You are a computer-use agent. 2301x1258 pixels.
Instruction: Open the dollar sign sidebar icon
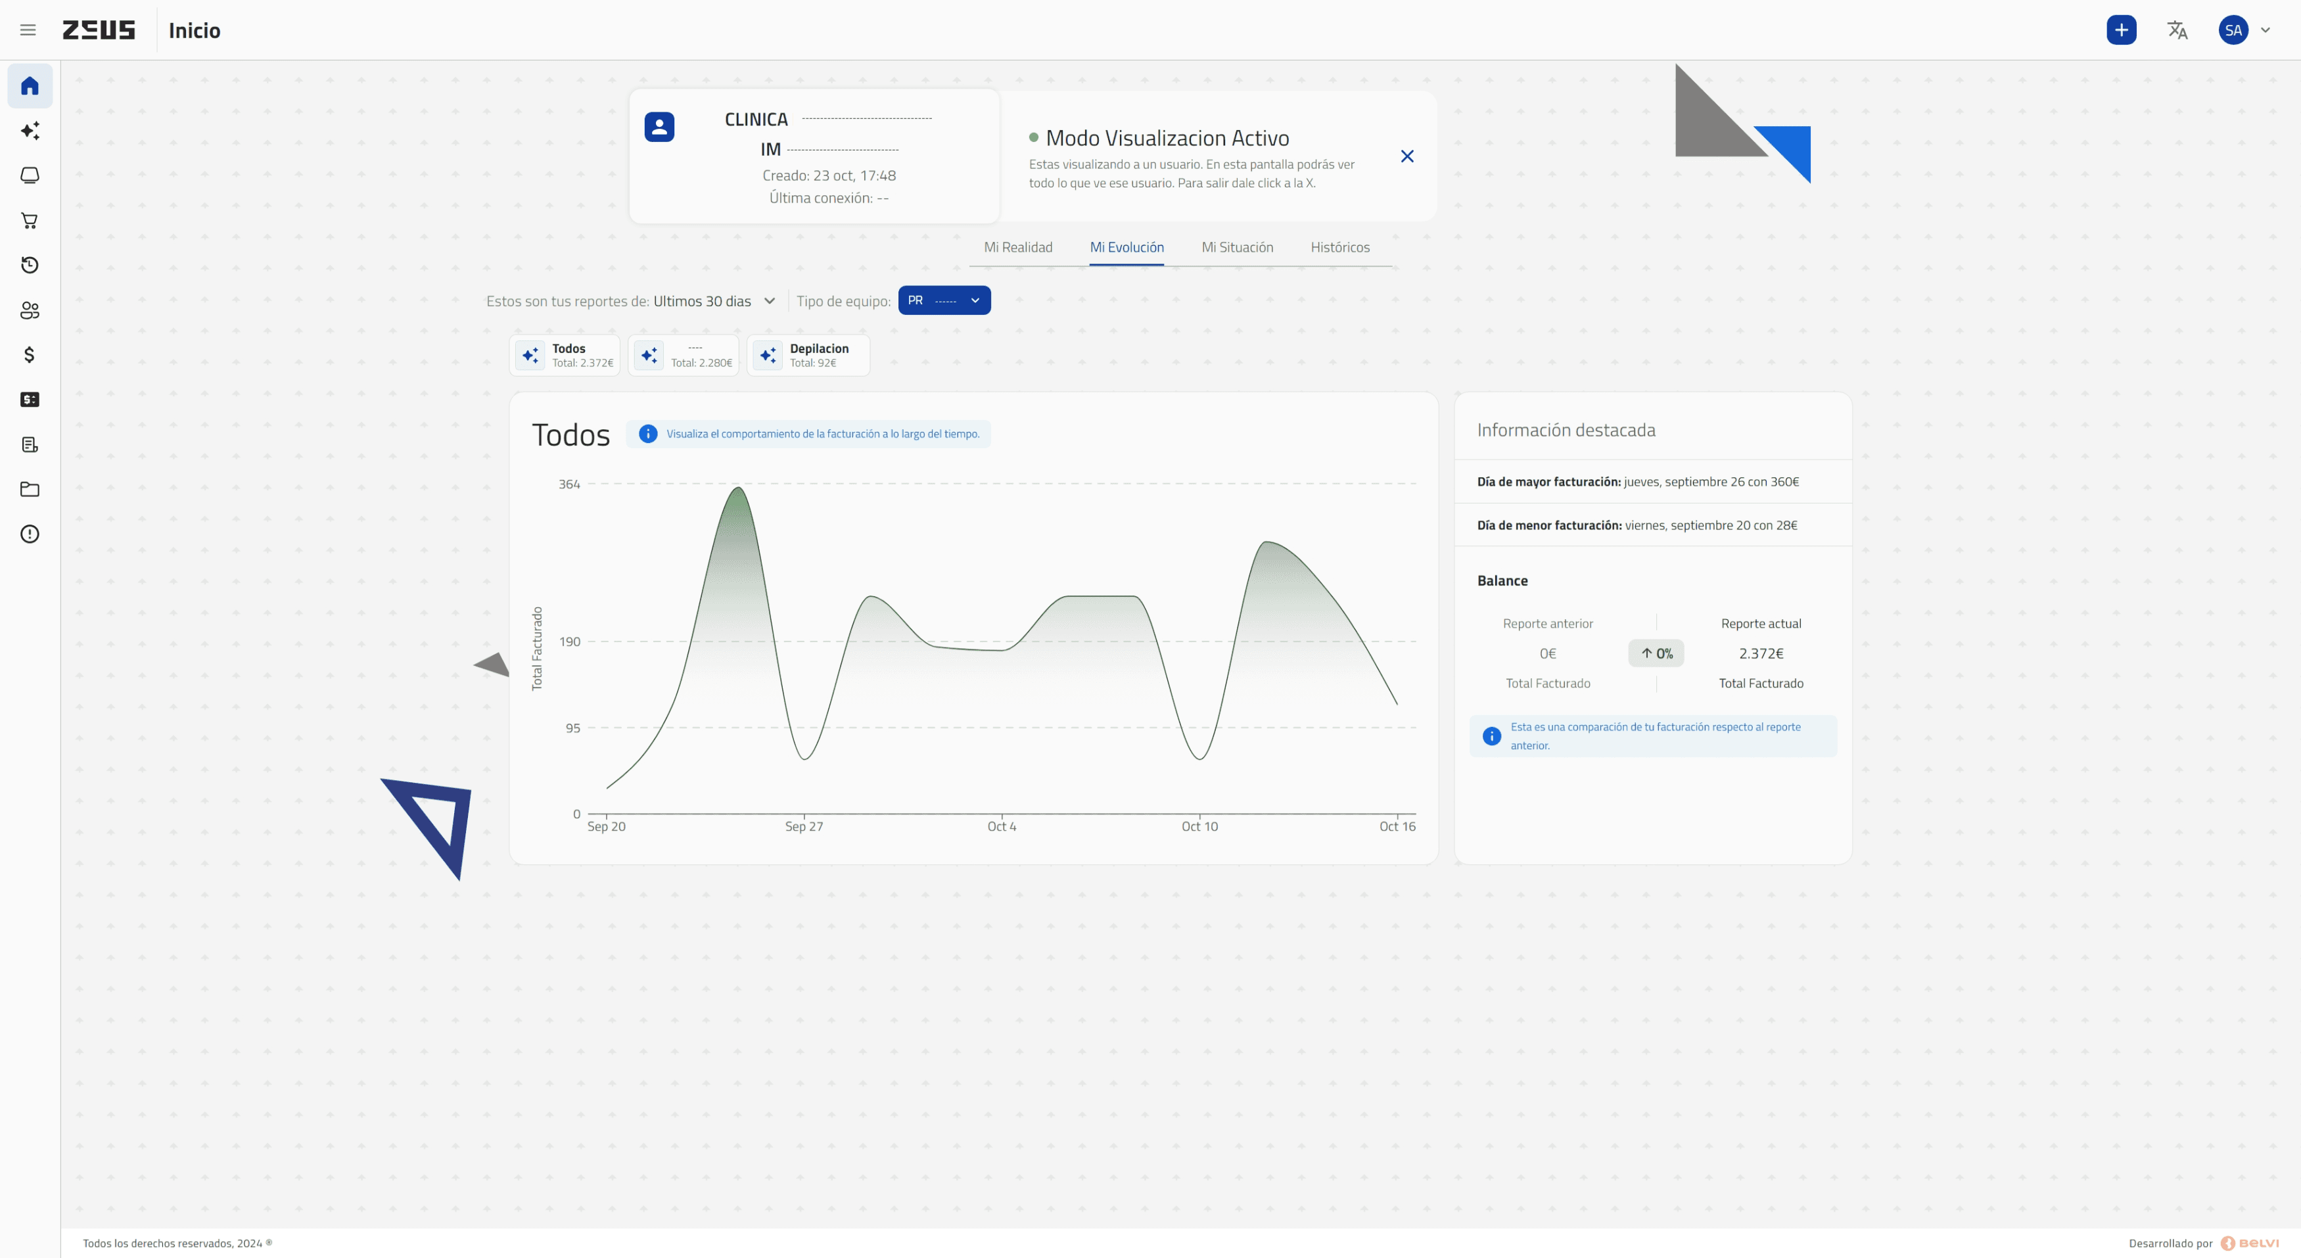[30, 355]
